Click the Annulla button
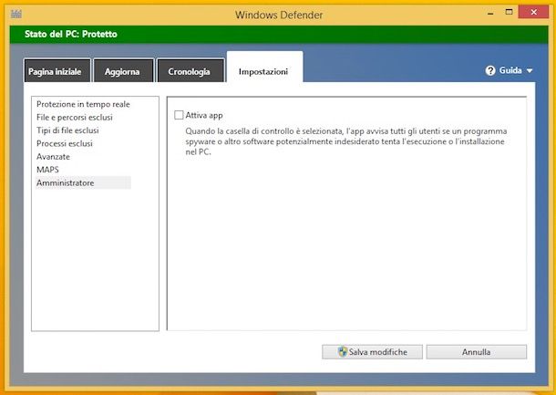Screen dimensions: 556x395 [476, 352]
